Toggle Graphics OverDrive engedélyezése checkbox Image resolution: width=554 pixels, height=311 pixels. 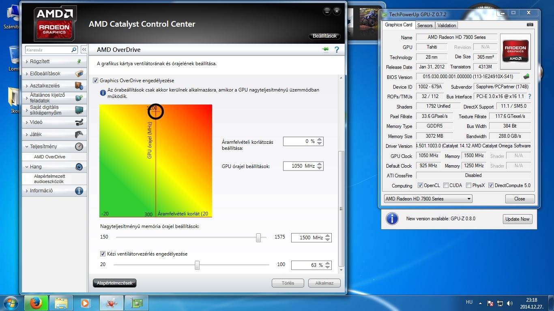[96, 81]
